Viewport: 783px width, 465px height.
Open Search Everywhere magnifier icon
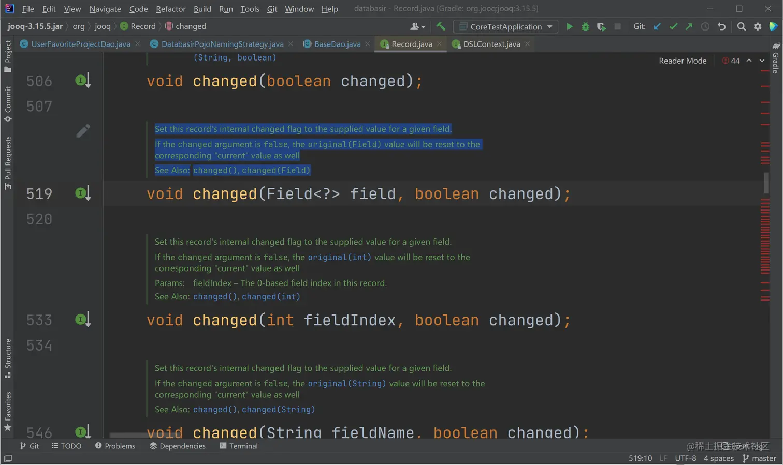point(742,26)
